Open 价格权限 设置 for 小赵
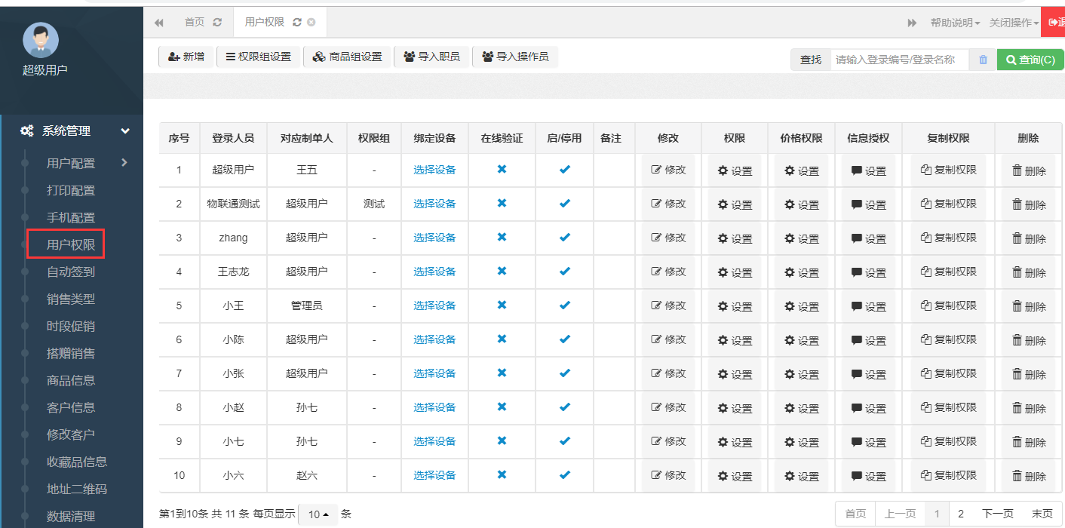 pos(801,408)
